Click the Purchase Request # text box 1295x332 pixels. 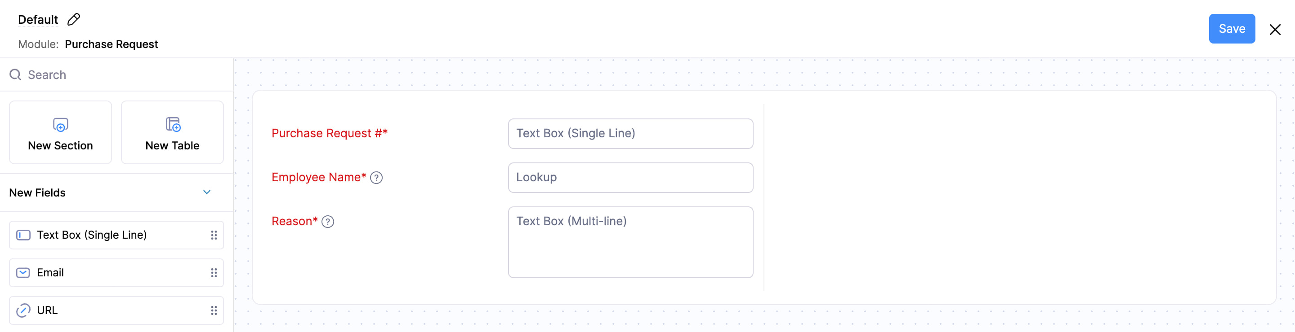[x=630, y=133]
